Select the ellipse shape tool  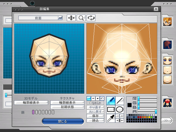click(x=120, y=109)
